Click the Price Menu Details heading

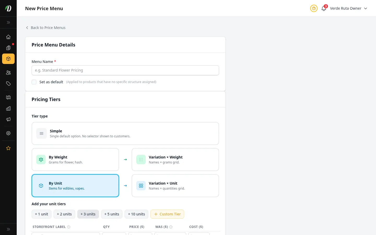54,45
